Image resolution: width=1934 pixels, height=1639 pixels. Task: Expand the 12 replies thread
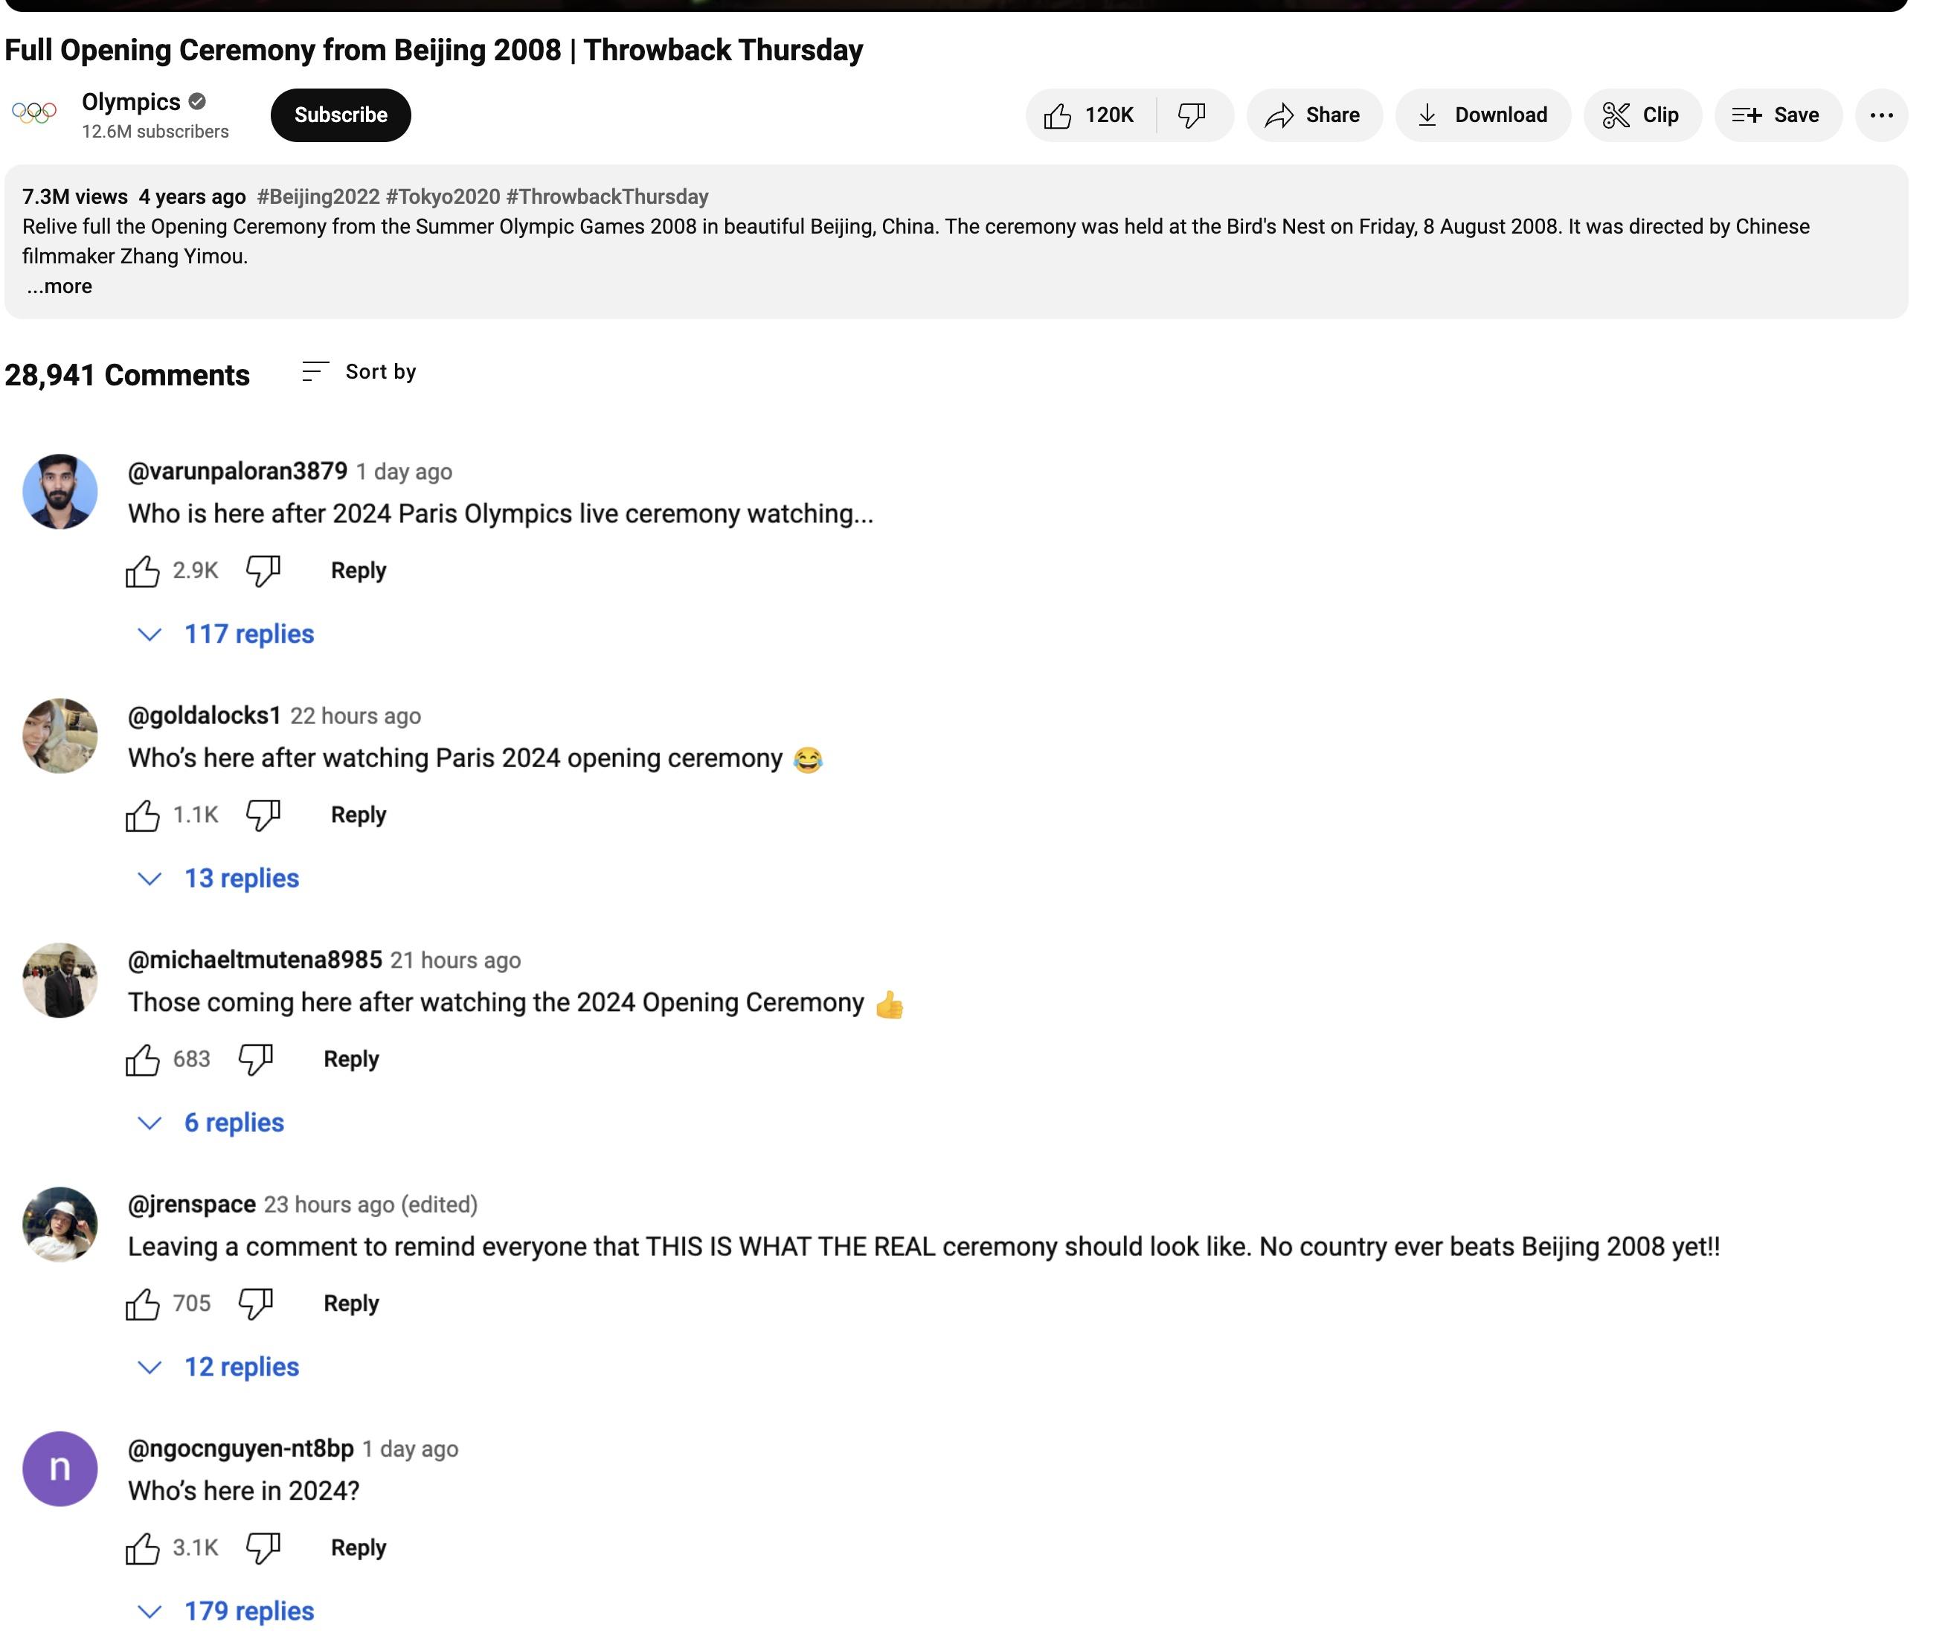(x=218, y=1367)
